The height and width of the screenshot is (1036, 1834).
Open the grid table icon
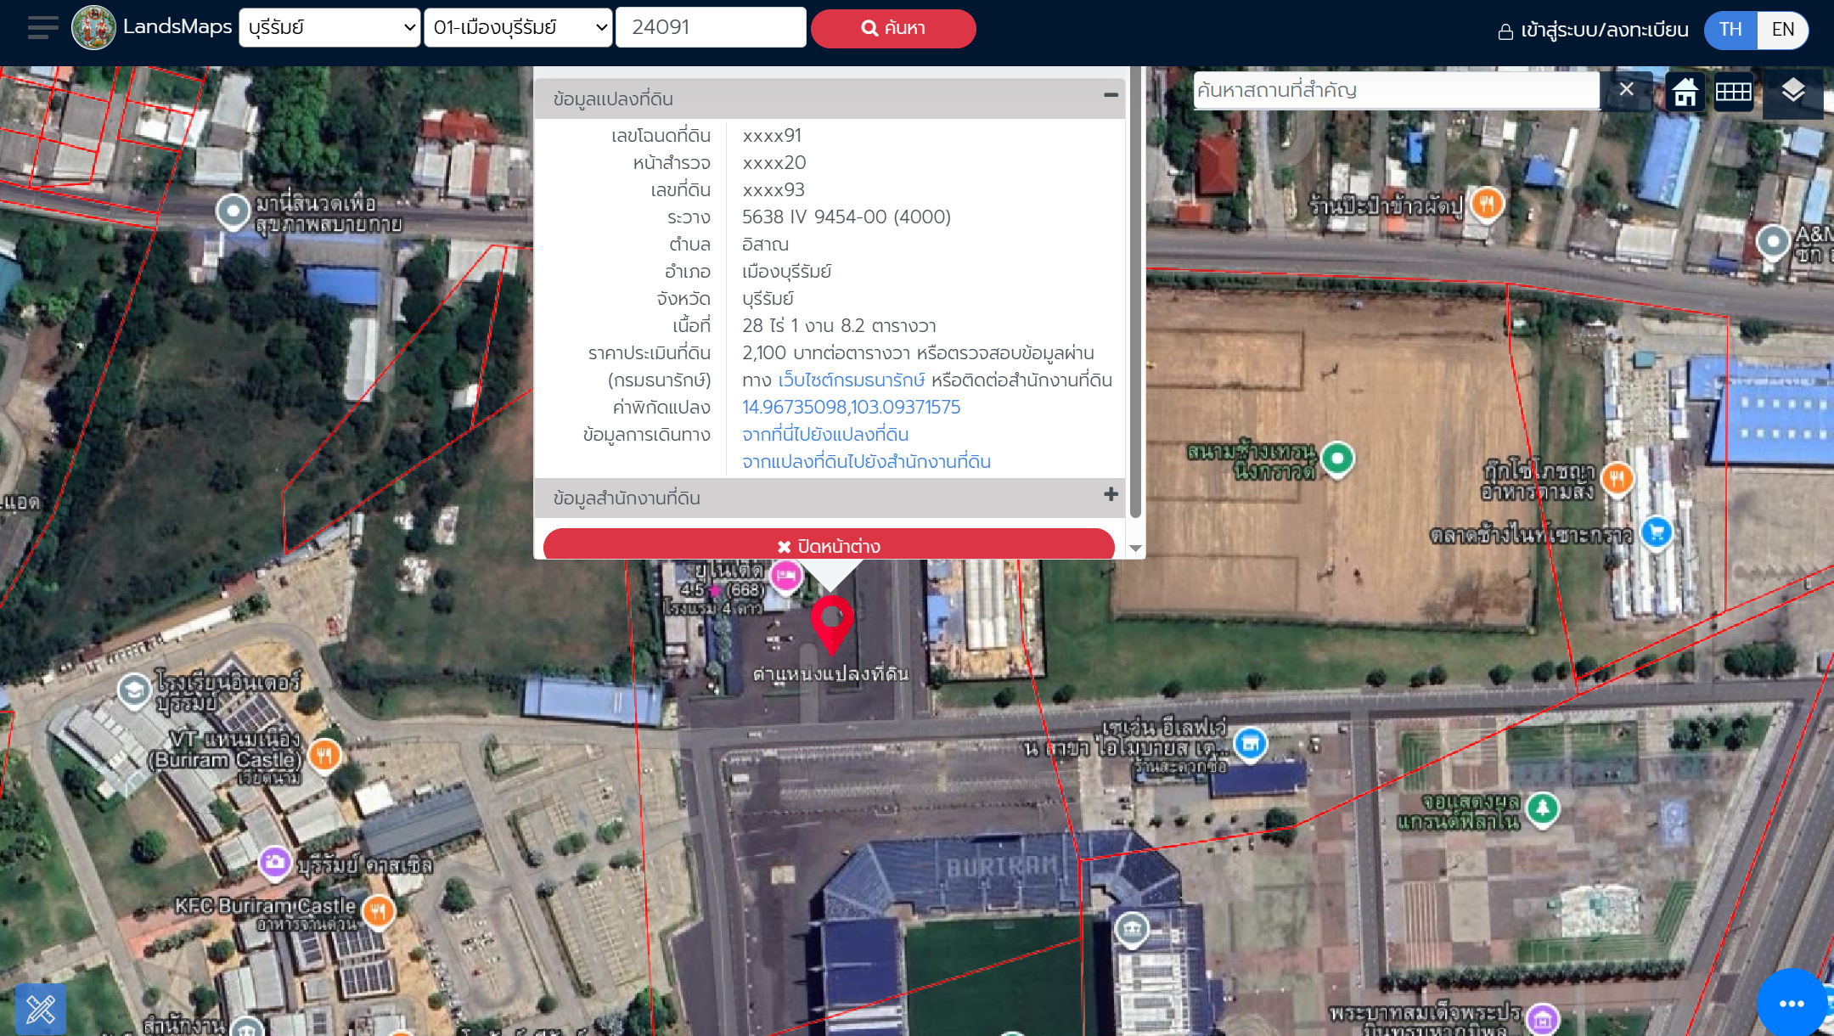click(x=1733, y=91)
